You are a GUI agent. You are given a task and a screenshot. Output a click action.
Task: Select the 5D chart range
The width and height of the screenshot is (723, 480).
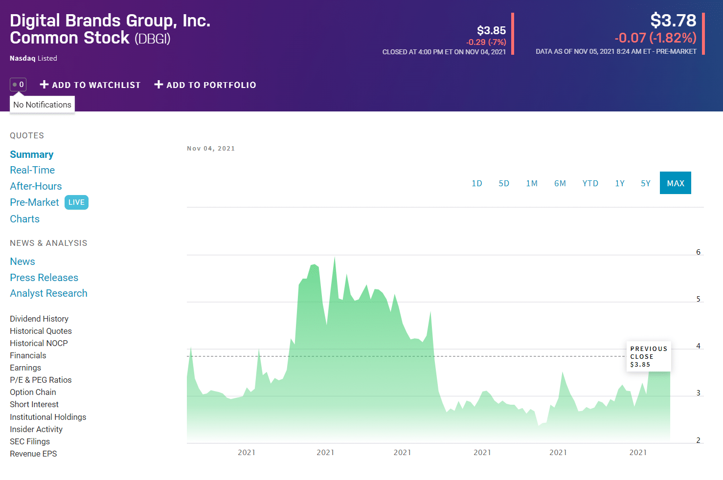(504, 183)
